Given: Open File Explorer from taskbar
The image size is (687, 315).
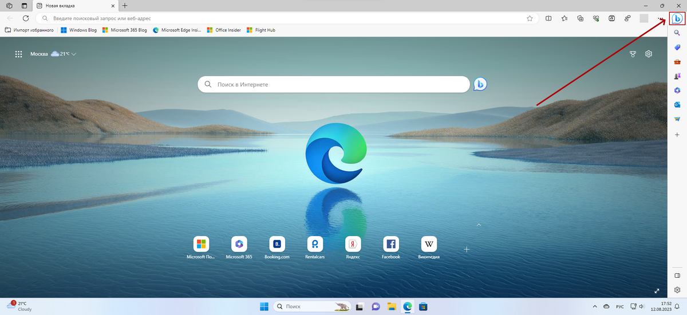Looking at the screenshot, I should 392,306.
